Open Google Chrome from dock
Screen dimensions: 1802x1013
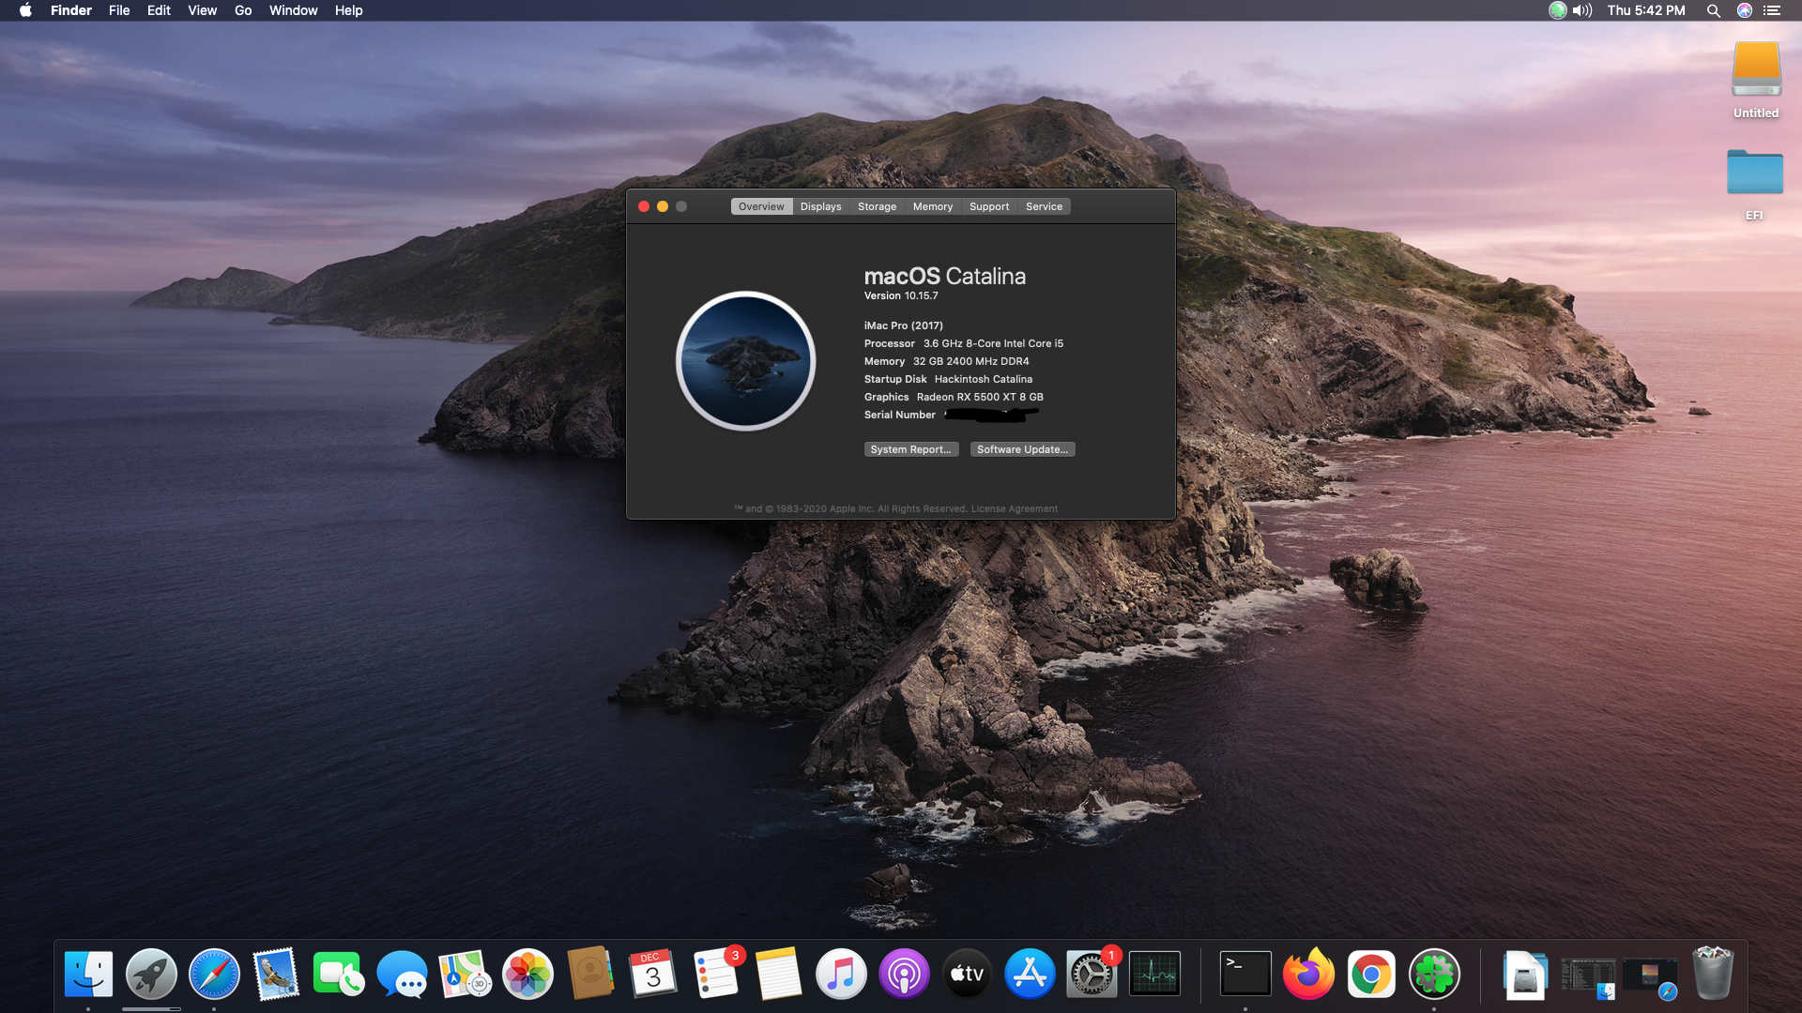[x=1371, y=975]
